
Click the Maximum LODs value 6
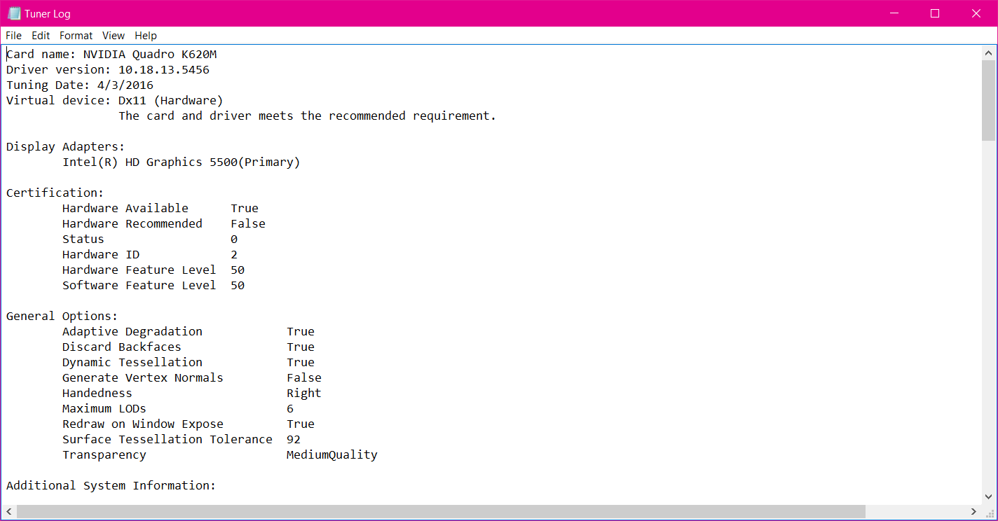pos(290,408)
